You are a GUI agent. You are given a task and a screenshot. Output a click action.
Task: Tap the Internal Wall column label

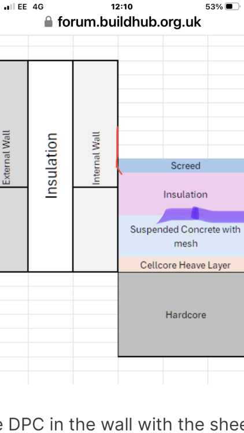pos(96,158)
